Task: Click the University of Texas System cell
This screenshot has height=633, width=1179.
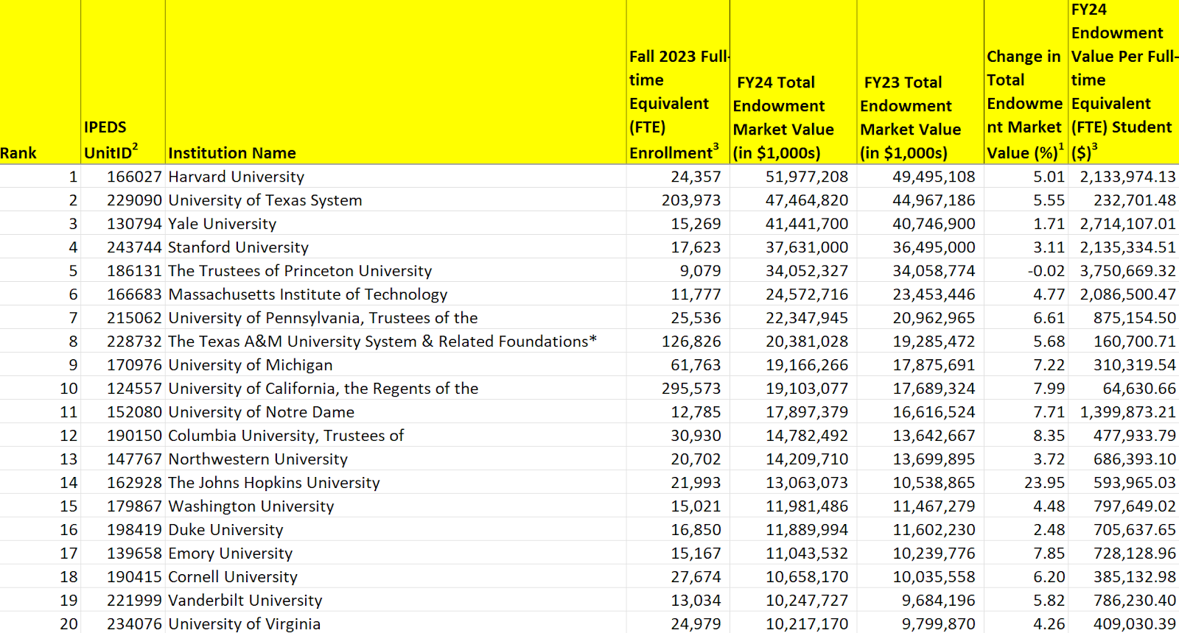Action: pos(396,199)
